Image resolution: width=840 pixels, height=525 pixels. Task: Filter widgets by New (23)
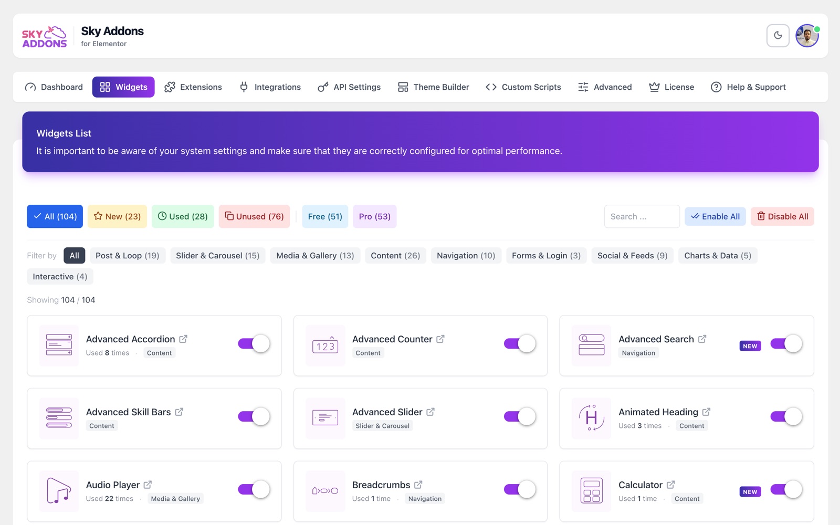[118, 216]
